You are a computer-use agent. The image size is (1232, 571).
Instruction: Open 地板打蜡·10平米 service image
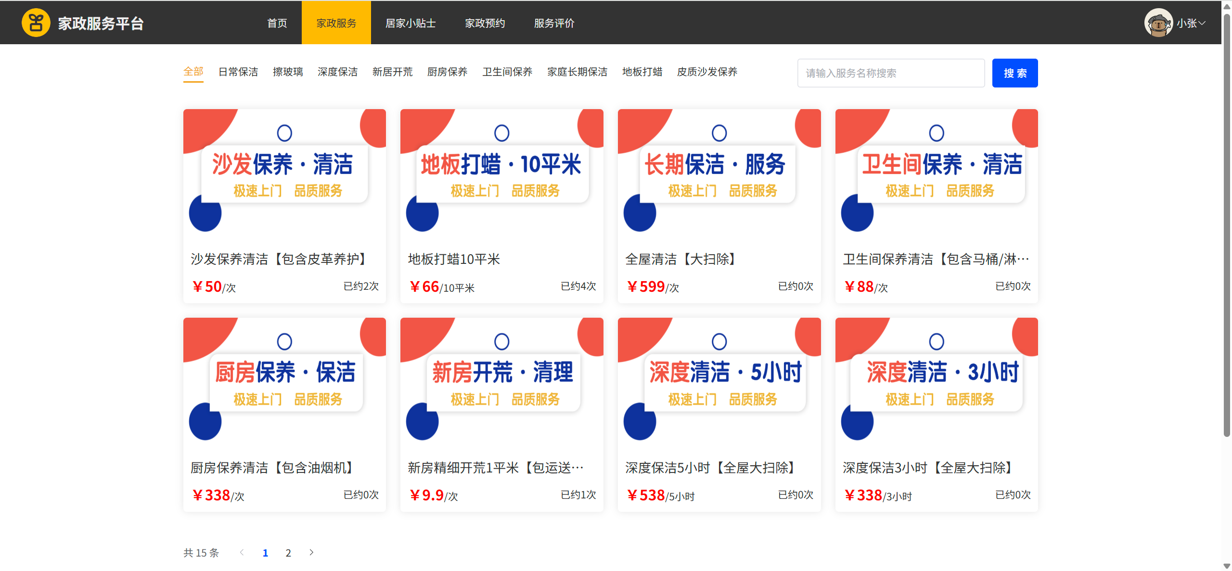click(501, 172)
